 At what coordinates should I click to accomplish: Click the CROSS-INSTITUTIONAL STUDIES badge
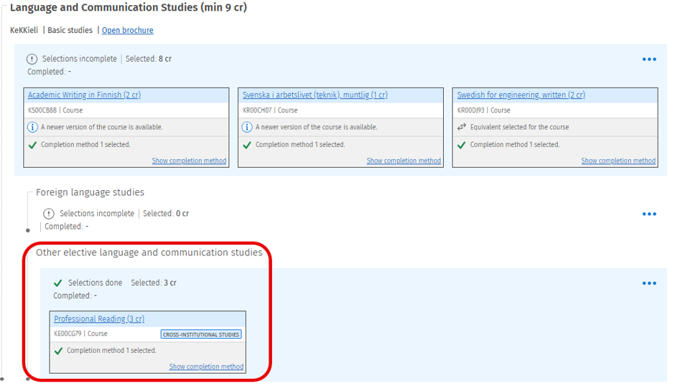click(x=201, y=334)
